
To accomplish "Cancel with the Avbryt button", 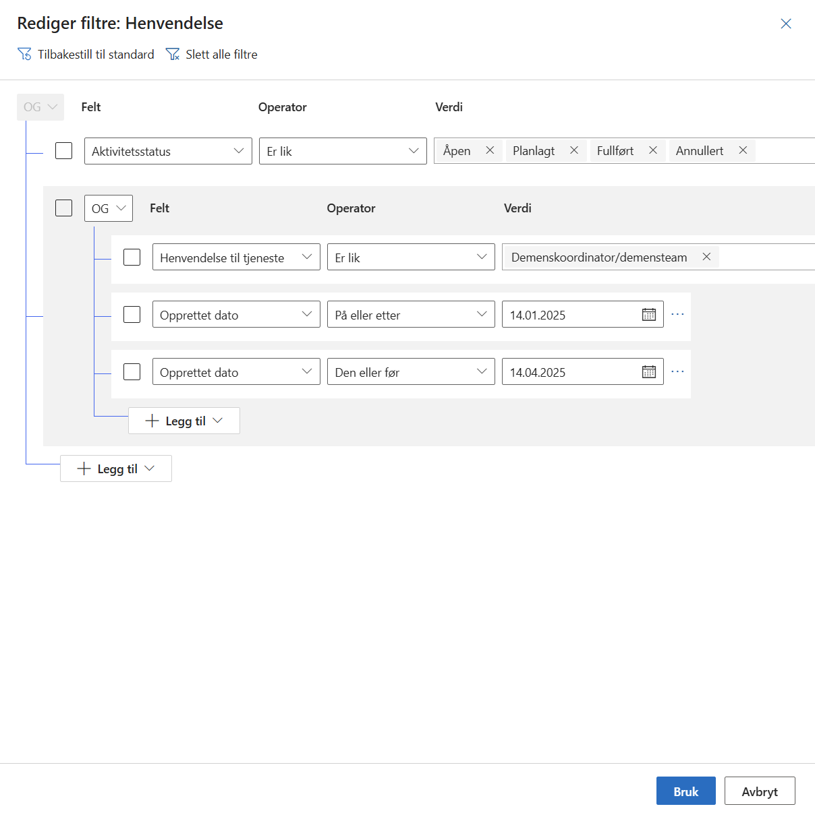I will (760, 791).
